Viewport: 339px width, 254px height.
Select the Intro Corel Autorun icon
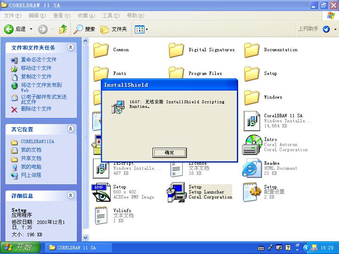coord(251,145)
